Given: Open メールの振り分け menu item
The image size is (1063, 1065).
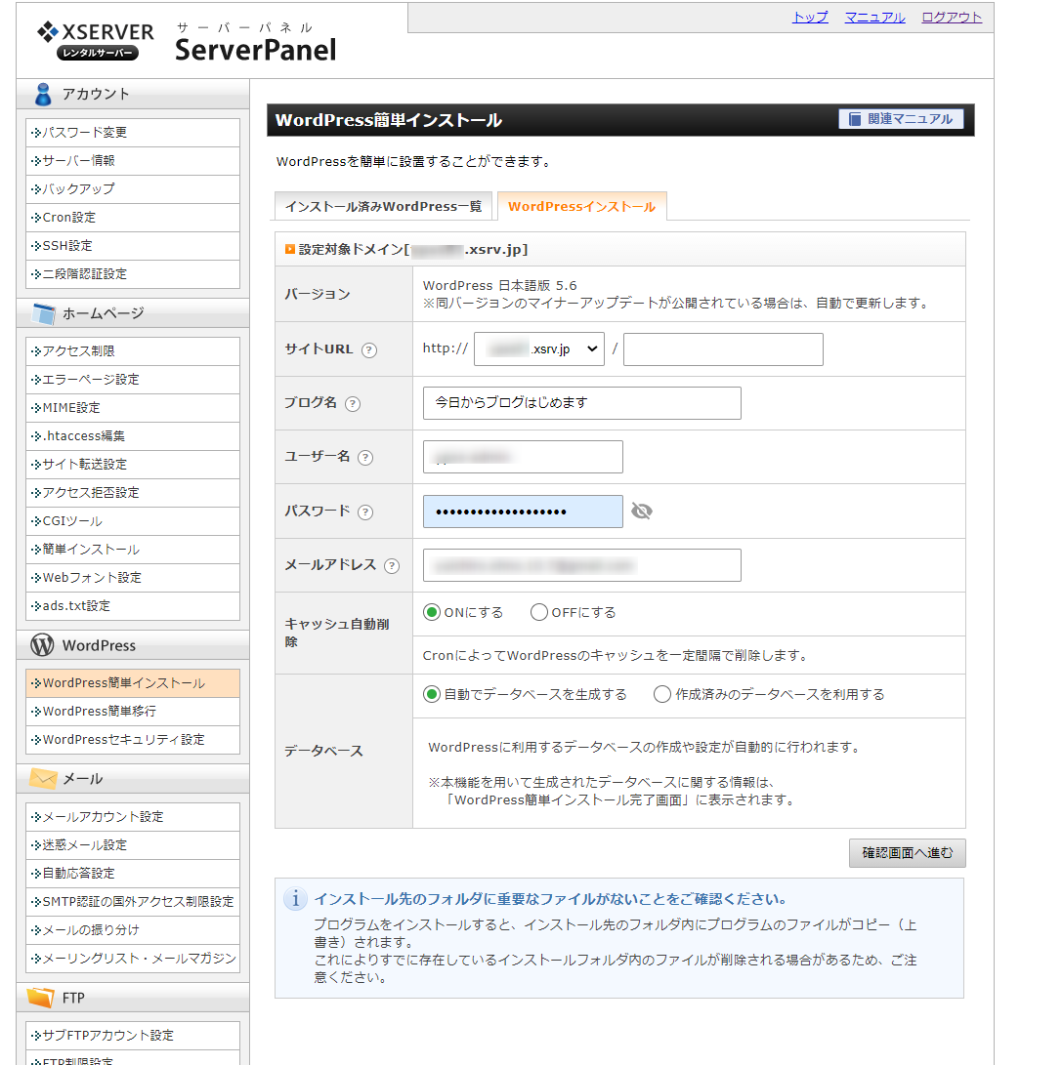Looking at the screenshot, I should [x=133, y=930].
